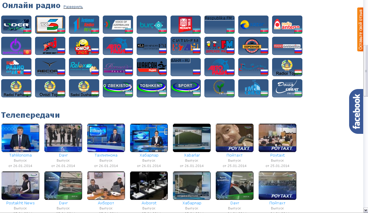Viewport: 368px width, 213px height.
Task: Select Radio Record station icon
Action: click(x=50, y=67)
